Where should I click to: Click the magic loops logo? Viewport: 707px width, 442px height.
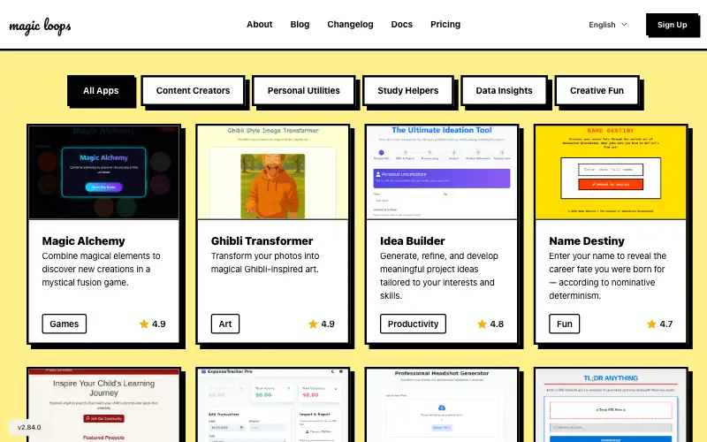pyautogui.click(x=40, y=27)
